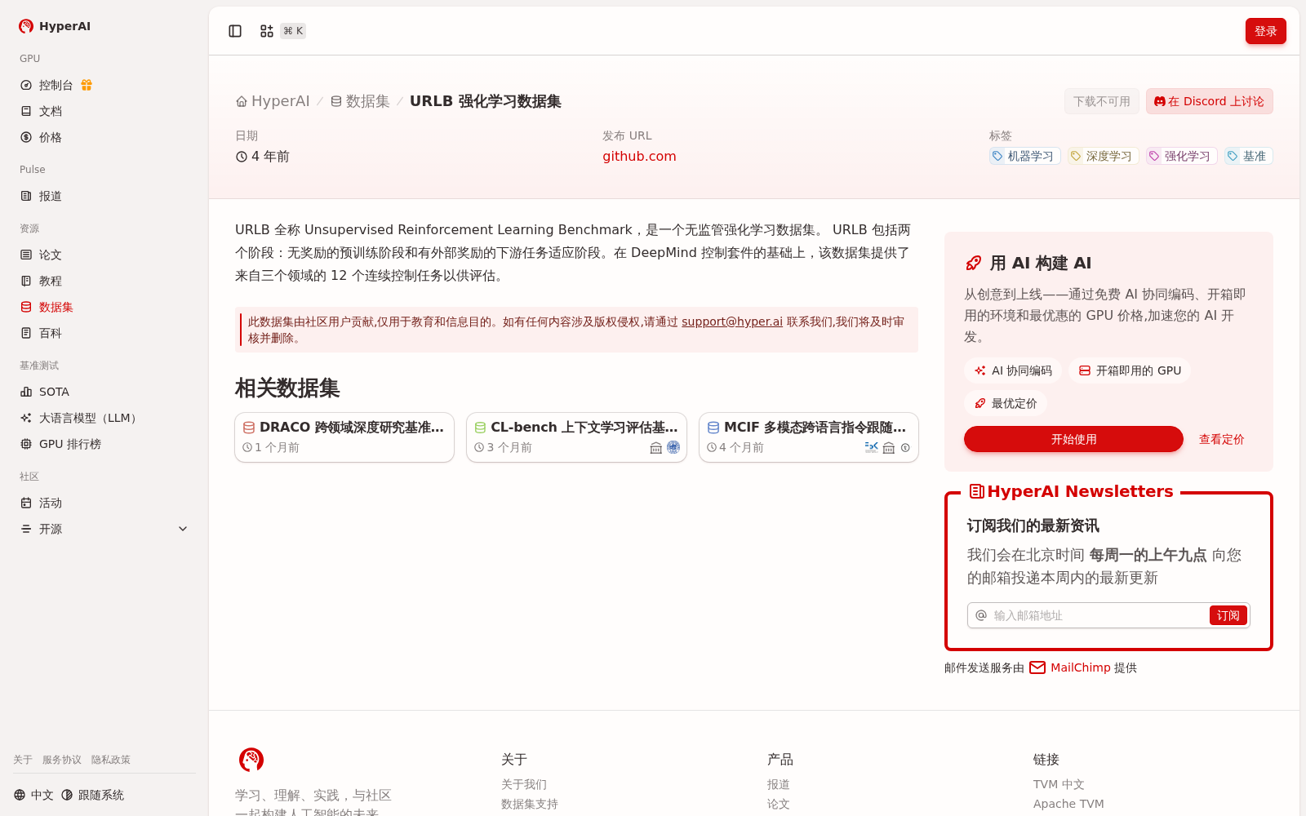Image resolution: width=1306 pixels, height=816 pixels.
Task: Open 隐私政策 in the sidebar footer
Action: point(111,760)
